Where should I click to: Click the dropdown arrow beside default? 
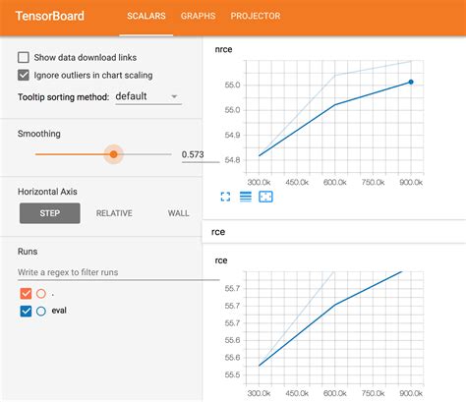174,96
